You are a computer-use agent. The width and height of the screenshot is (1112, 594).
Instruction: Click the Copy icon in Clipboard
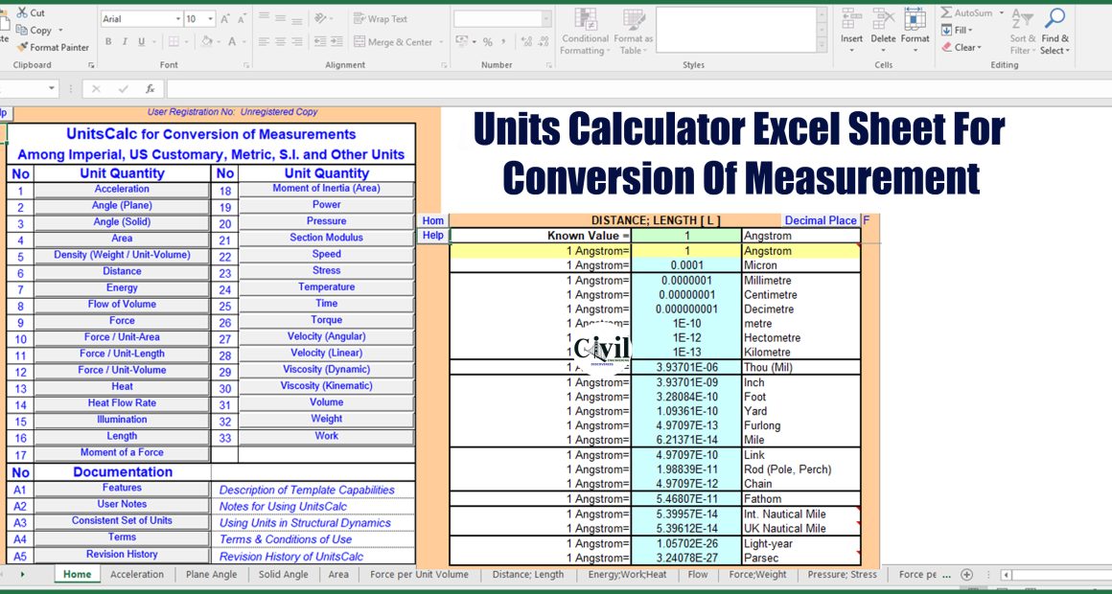[x=21, y=30]
